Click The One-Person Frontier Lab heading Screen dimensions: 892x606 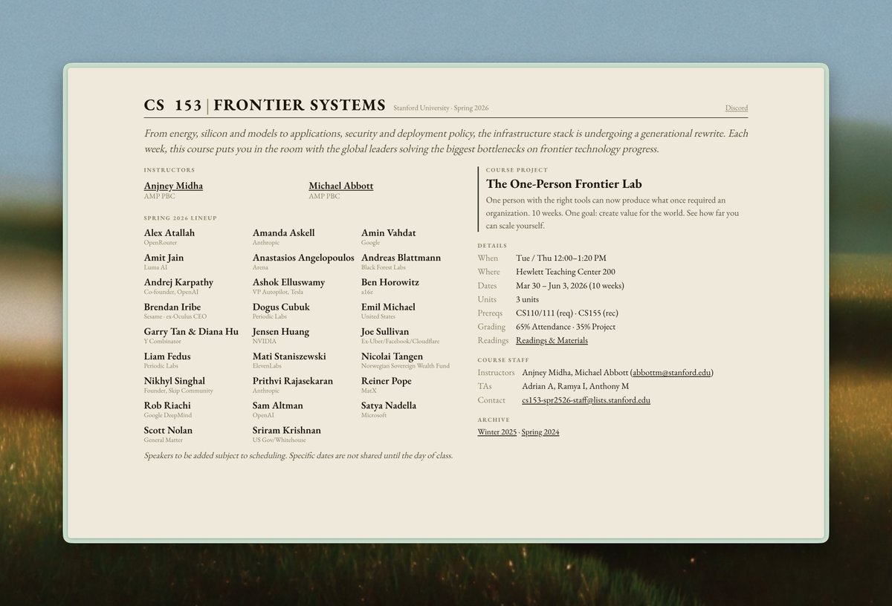[564, 184]
